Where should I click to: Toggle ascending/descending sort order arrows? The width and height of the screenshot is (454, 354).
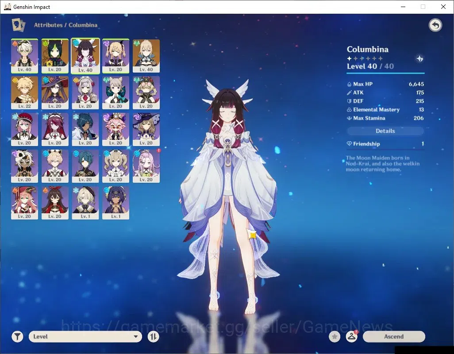[153, 337]
